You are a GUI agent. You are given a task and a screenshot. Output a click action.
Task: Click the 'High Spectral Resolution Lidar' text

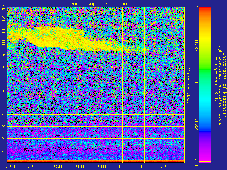point(220,85)
